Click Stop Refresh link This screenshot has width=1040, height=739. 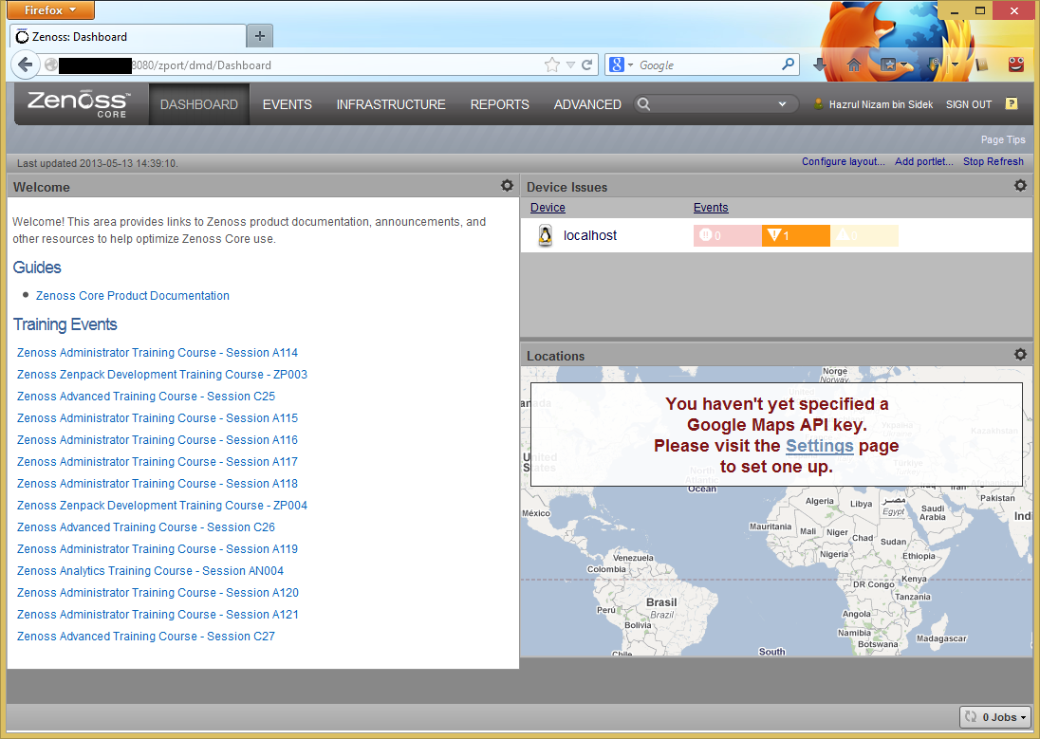tap(993, 161)
